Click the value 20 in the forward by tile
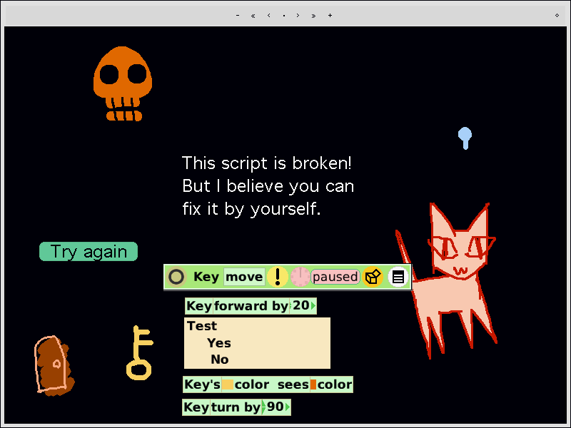The width and height of the screenshot is (571, 428). click(301, 305)
